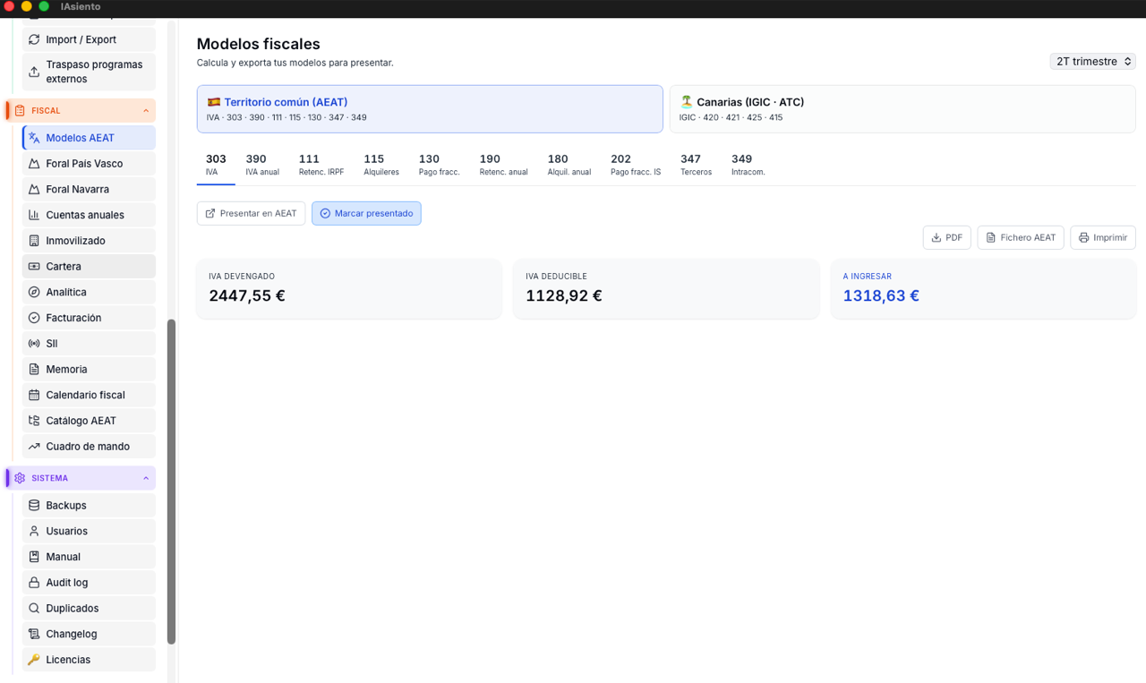
Task: Open the 111 Retenc. IRPF tab
Action: (321, 165)
